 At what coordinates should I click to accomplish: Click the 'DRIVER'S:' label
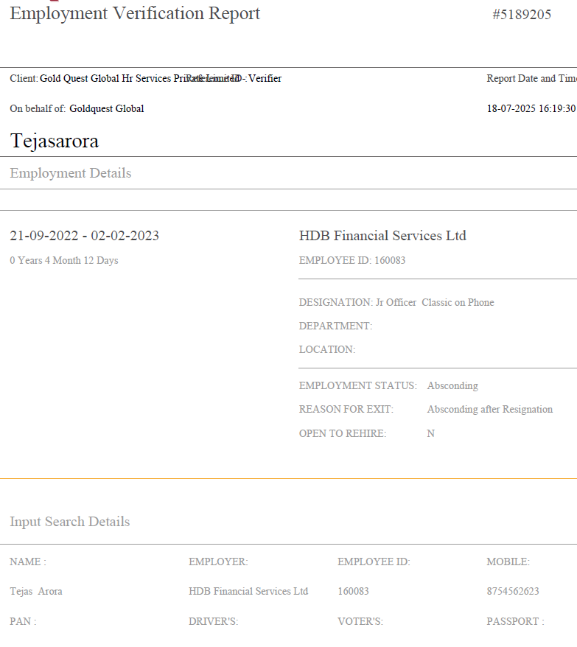click(214, 621)
